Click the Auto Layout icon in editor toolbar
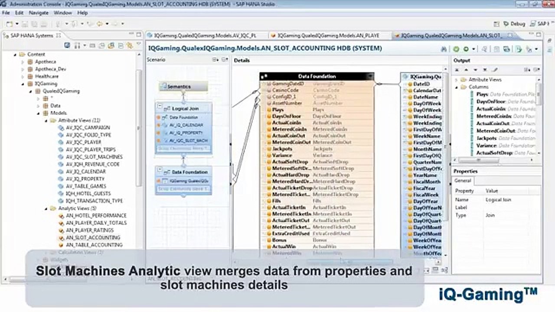This screenshot has height=312, width=555. point(530,49)
